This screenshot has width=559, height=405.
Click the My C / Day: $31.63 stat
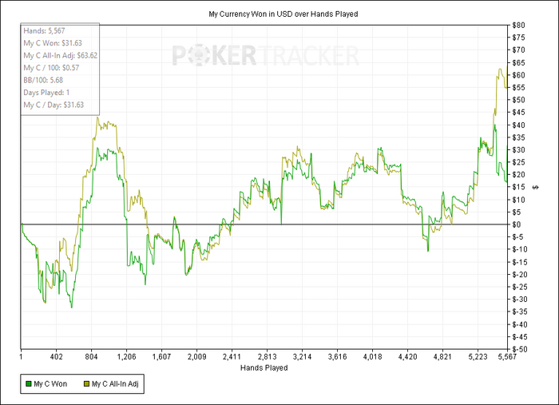pyautogui.click(x=54, y=105)
